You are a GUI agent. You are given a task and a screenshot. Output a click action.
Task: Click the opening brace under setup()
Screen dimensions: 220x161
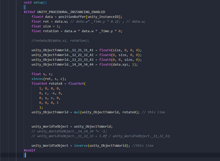25,7
